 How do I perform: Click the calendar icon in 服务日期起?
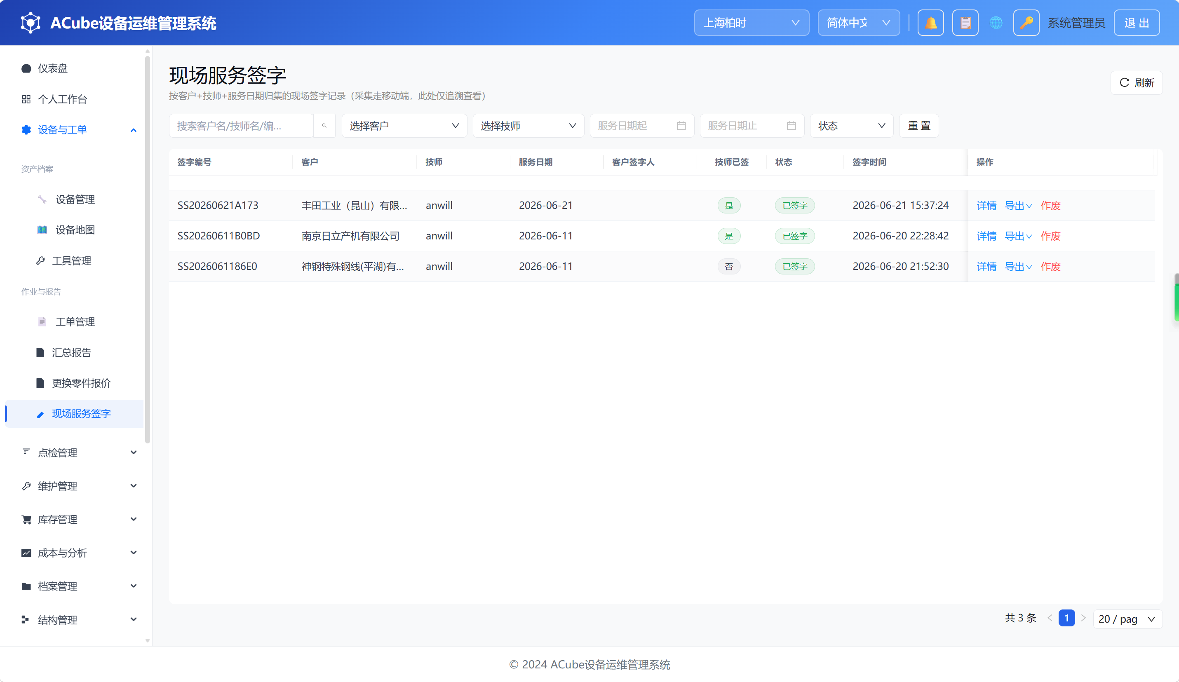pos(681,125)
